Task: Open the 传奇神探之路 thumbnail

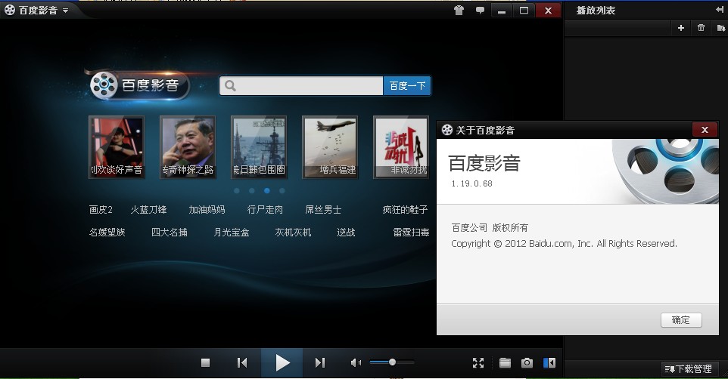Action: click(188, 147)
